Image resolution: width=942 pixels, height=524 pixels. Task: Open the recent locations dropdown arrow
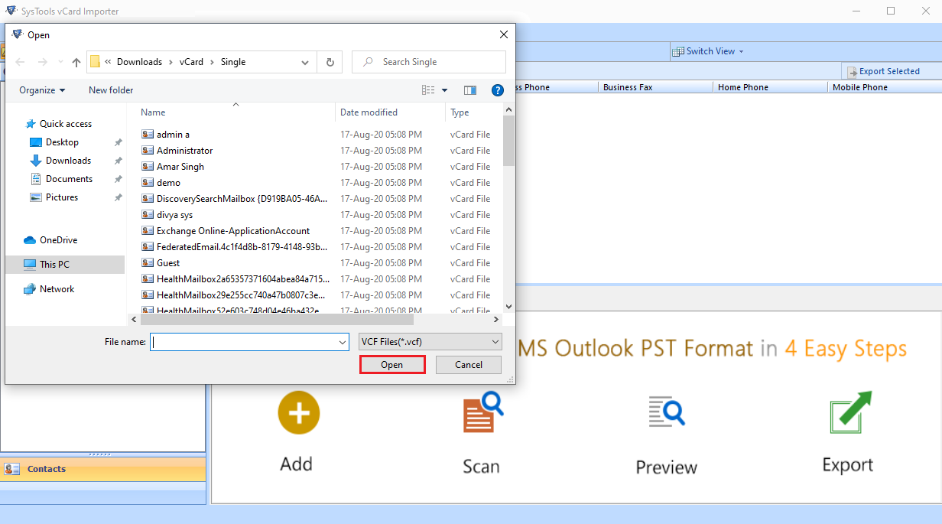click(60, 62)
